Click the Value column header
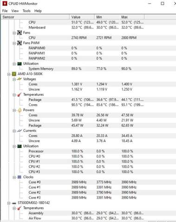176x222 pixels. point(82,17)
